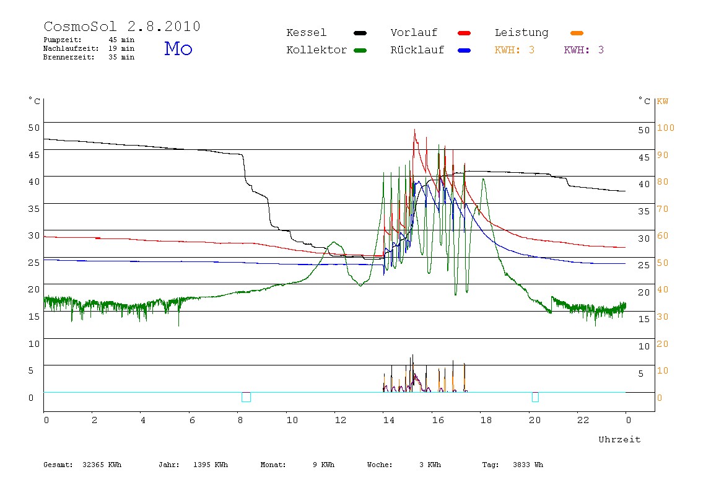
Task: Click the black Kessel legend swatch
Action: point(360,33)
